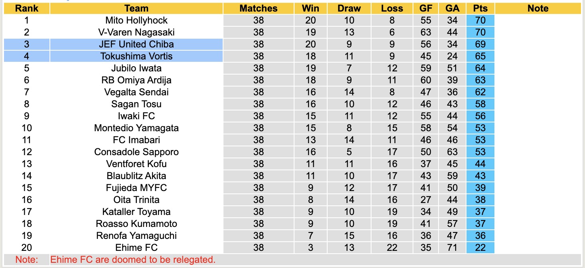Viewport: 585px width, 268px height.
Task: Select the Win column header
Action: 310,8
